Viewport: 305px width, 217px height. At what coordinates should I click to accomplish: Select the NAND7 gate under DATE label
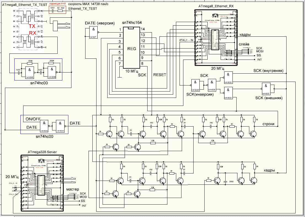click(x=93, y=32)
